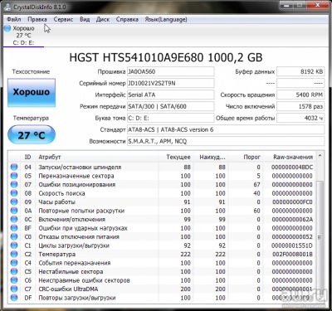The width and height of the screenshot is (332, 311).
Task: Click status icon for attribute 05 Переназначенные сектора
Action: pos(14,176)
